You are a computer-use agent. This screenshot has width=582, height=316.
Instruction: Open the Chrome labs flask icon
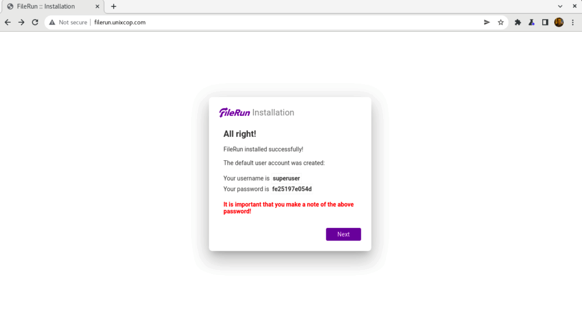[531, 22]
